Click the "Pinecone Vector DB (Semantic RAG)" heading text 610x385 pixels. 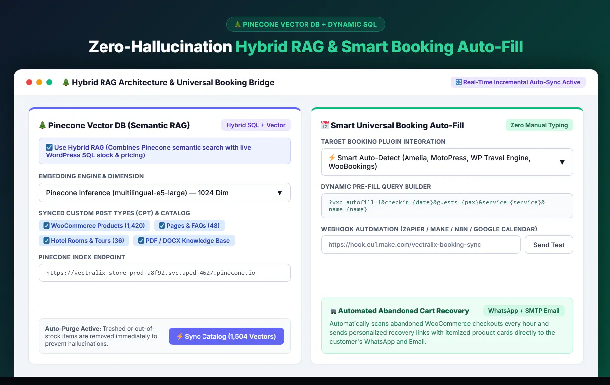pyautogui.click(x=119, y=125)
